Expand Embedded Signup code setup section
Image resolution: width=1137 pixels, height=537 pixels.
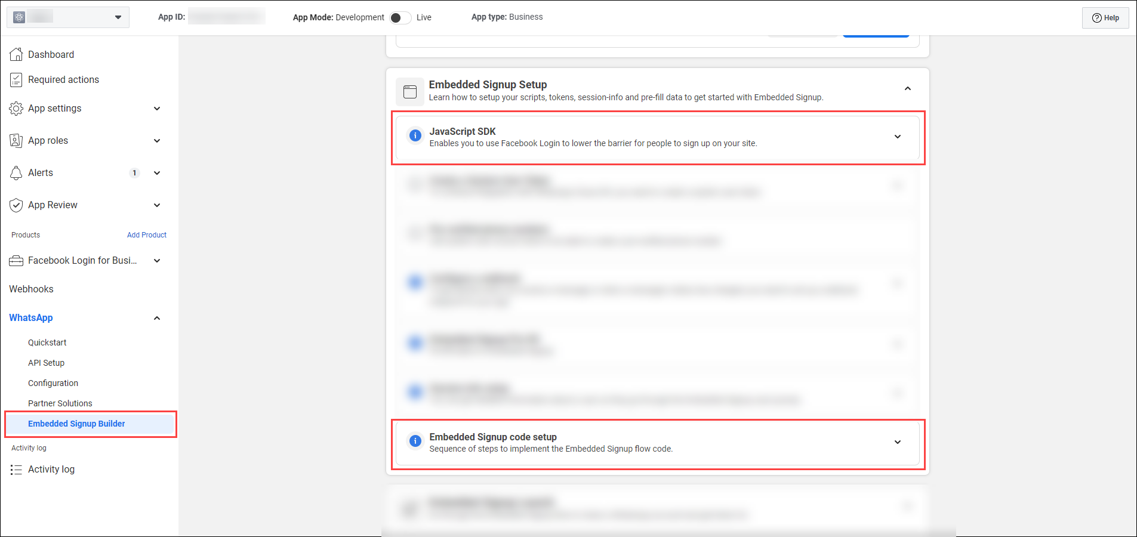click(897, 442)
